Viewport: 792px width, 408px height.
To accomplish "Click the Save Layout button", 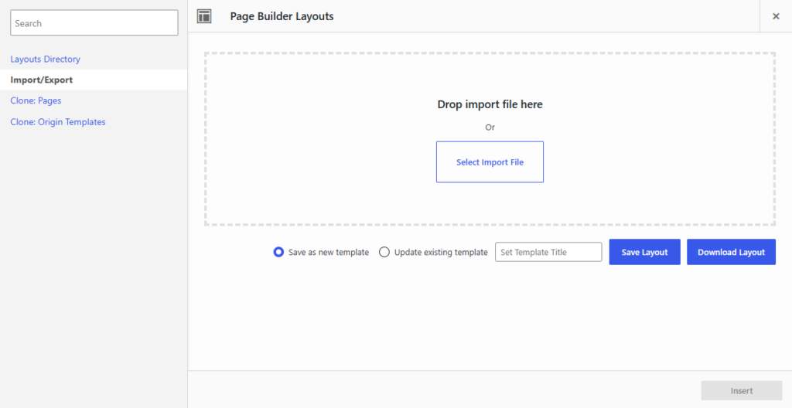I will 644,252.
